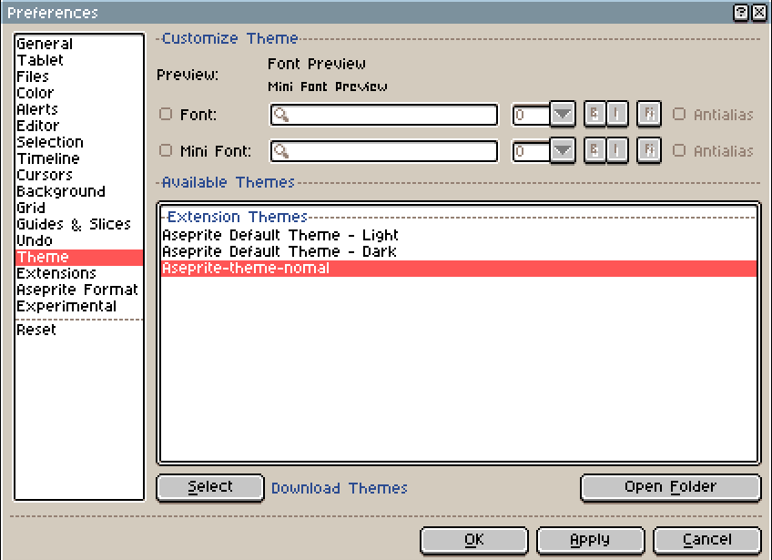Close the Preferences dialog with X icon
This screenshot has height=560, width=772.
tap(759, 13)
